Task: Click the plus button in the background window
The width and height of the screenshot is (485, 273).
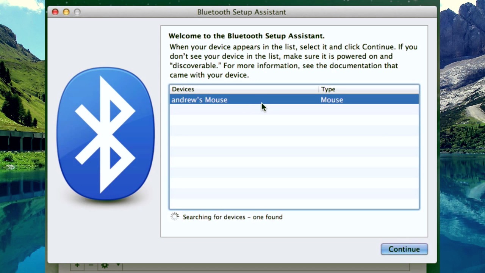Action: click(x=77, y=266)
